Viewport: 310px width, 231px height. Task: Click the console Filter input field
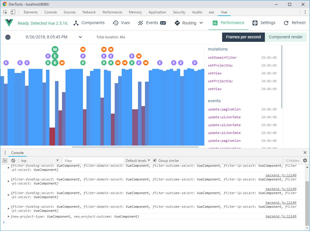click(93, 161)
